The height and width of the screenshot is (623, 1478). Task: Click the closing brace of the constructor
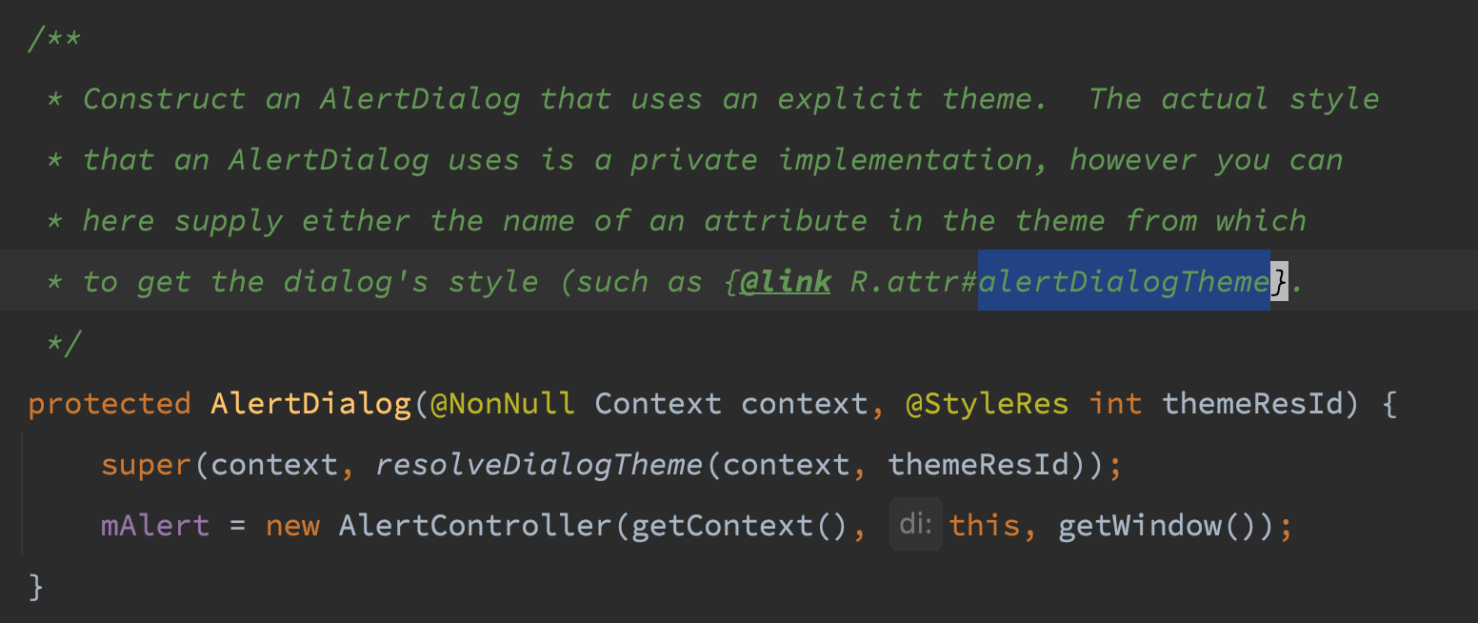click(x=36, y=587)
